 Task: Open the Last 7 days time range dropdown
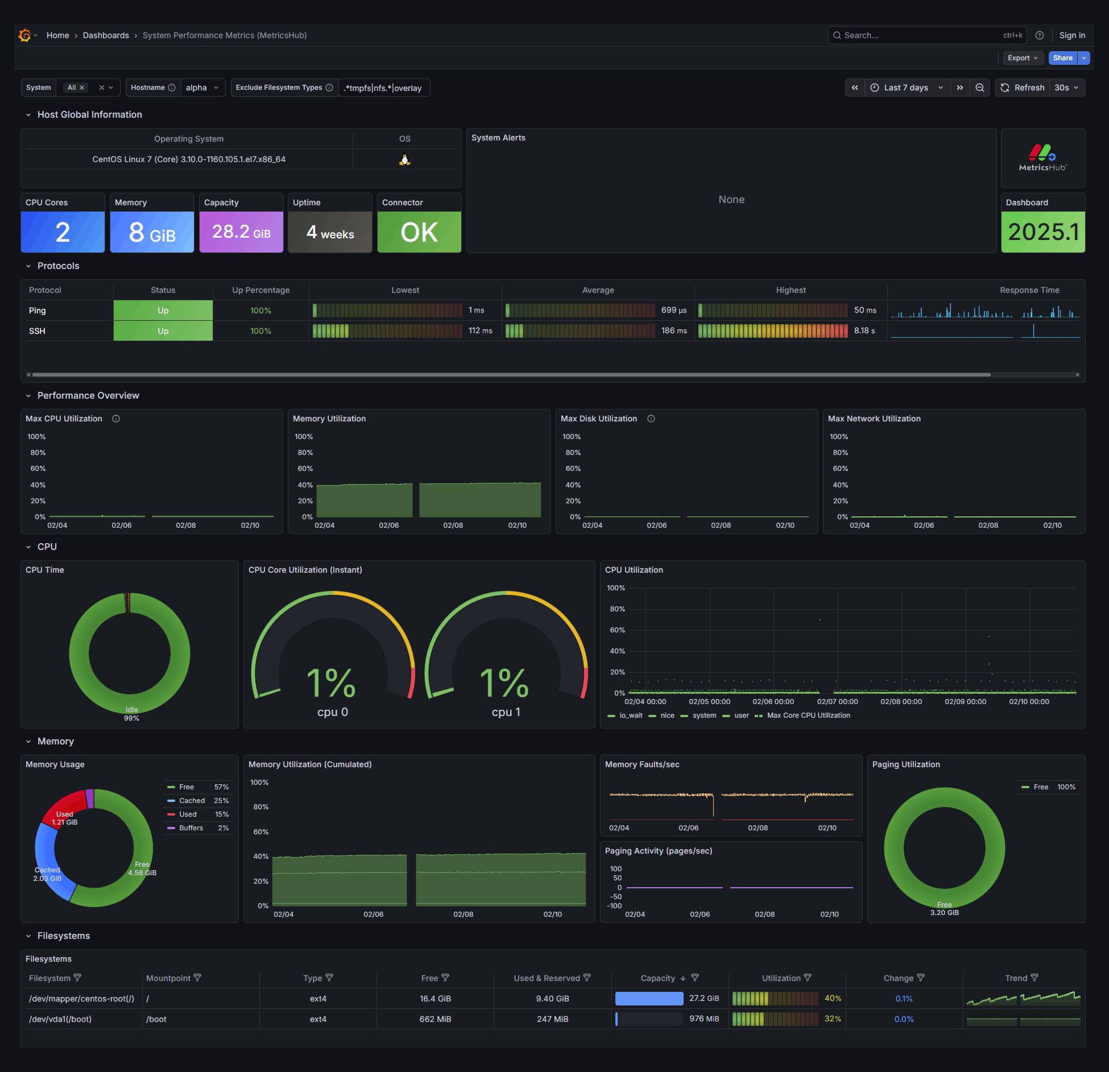[905, 88]
